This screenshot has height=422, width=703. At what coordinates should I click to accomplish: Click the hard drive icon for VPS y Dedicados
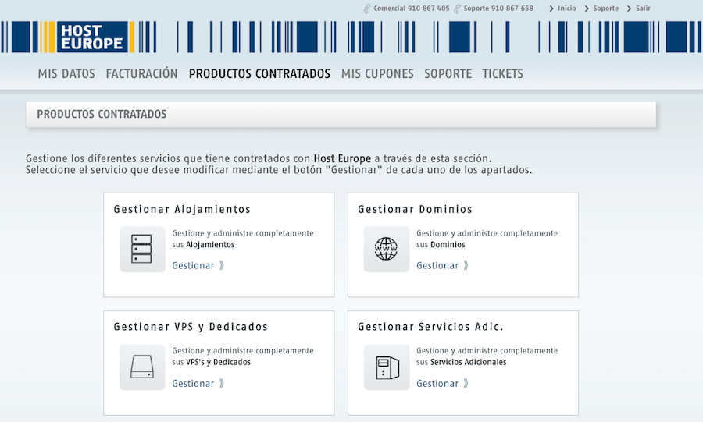[141, 367]
